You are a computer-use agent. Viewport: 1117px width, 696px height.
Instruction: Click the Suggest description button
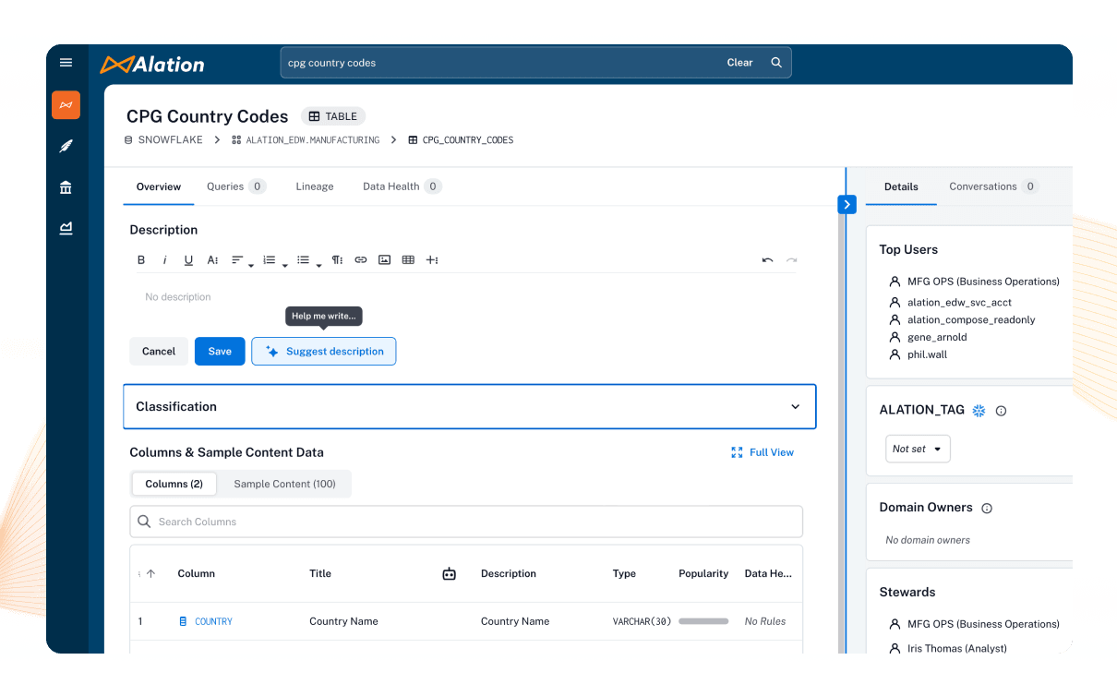(x=324, y=352)
